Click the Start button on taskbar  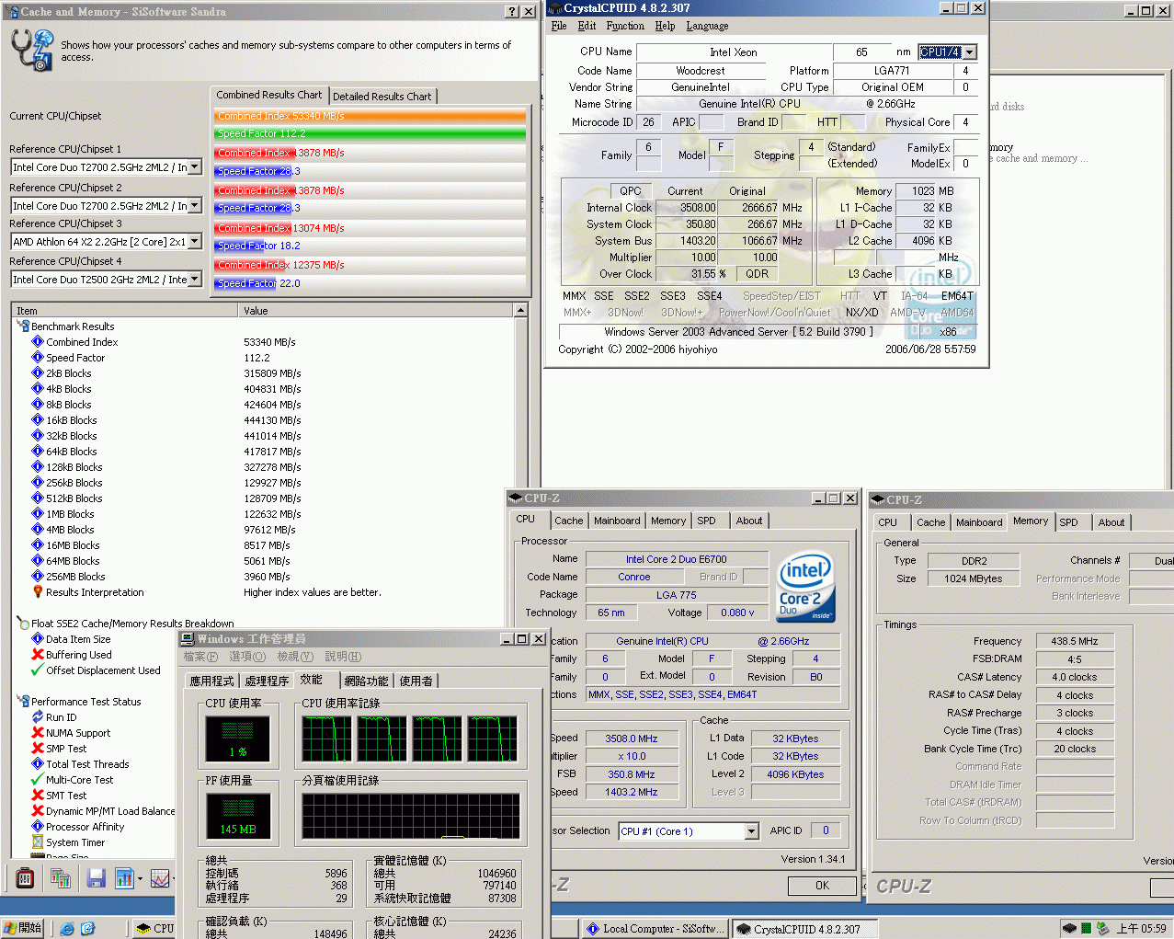coord(22,928)
